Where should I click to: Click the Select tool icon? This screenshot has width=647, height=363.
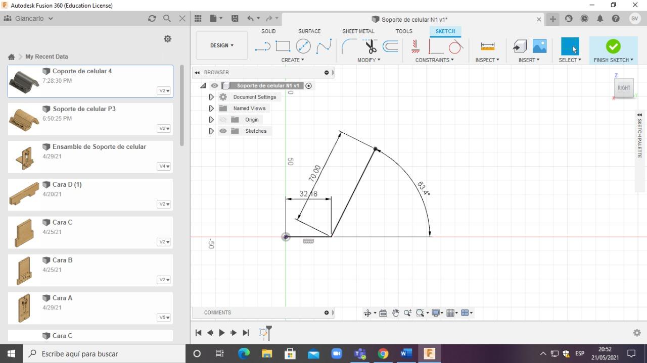coord(570,46)
